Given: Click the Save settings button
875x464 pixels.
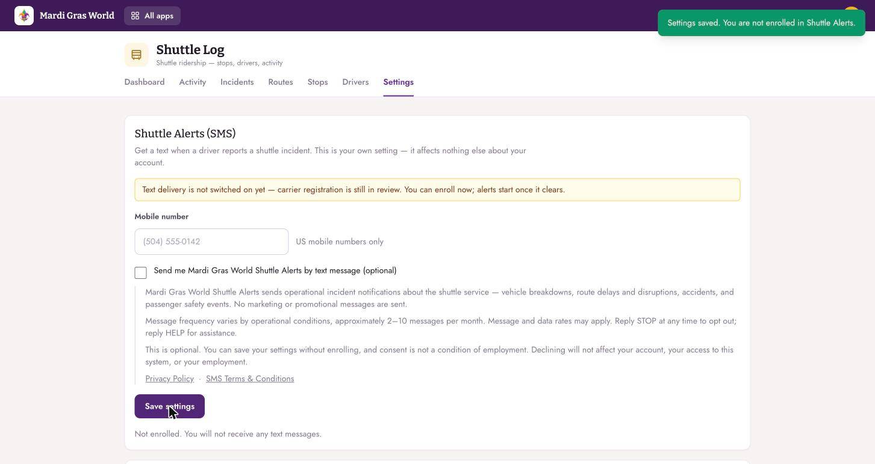Looking at the screenshot, I should click(170, 406).
